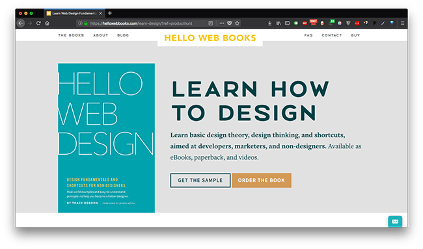This screenshot has height=249, width=423.
Task: Click 'BY TRACY OSBORN' on the cover
Action: (82, 203)
